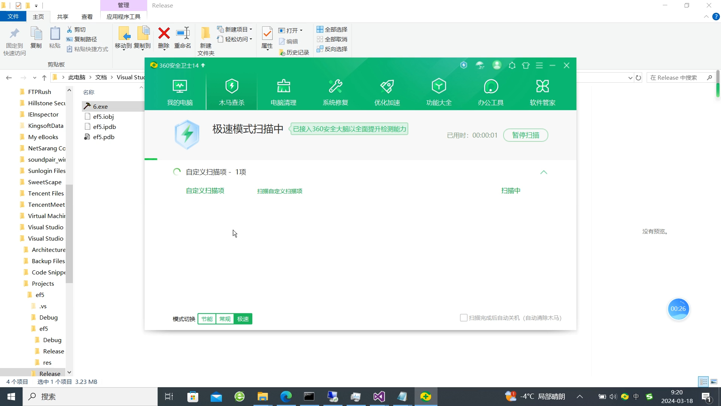Screen dimensions: 721x406
Task: Open 办公工具 office tools
Action: pyautogui.click(x=491, y=92)
